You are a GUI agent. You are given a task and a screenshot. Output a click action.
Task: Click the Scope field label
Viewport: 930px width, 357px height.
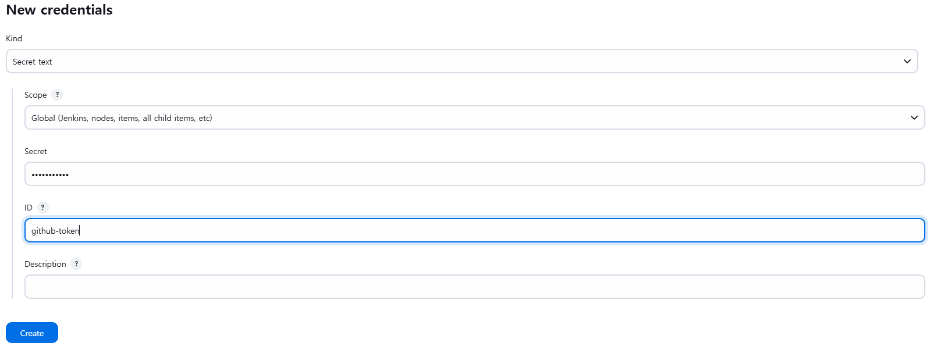pyautogui.click(x=36, y=95)
